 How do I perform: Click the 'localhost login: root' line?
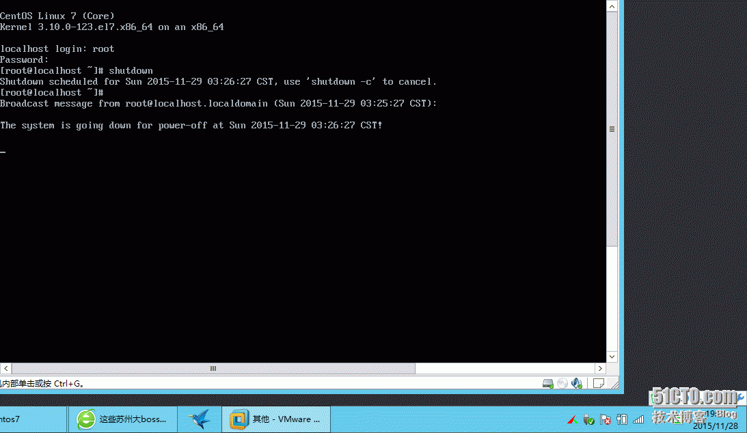(57, 49)
